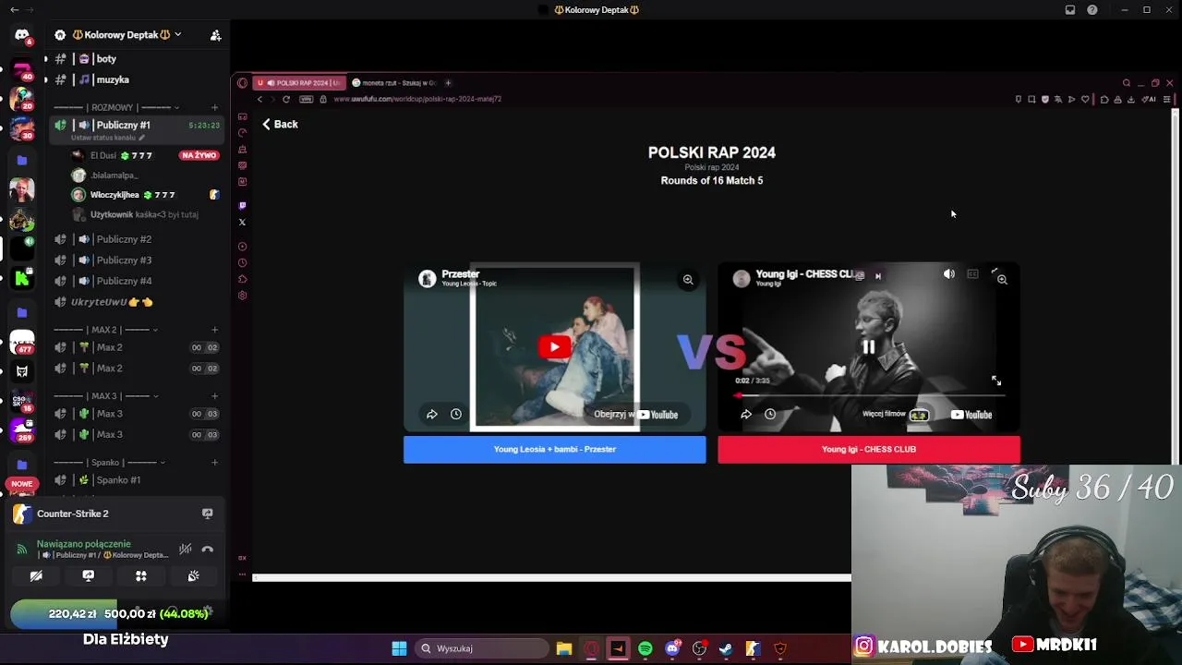Toggle camera in Discord voice panel

36,575
